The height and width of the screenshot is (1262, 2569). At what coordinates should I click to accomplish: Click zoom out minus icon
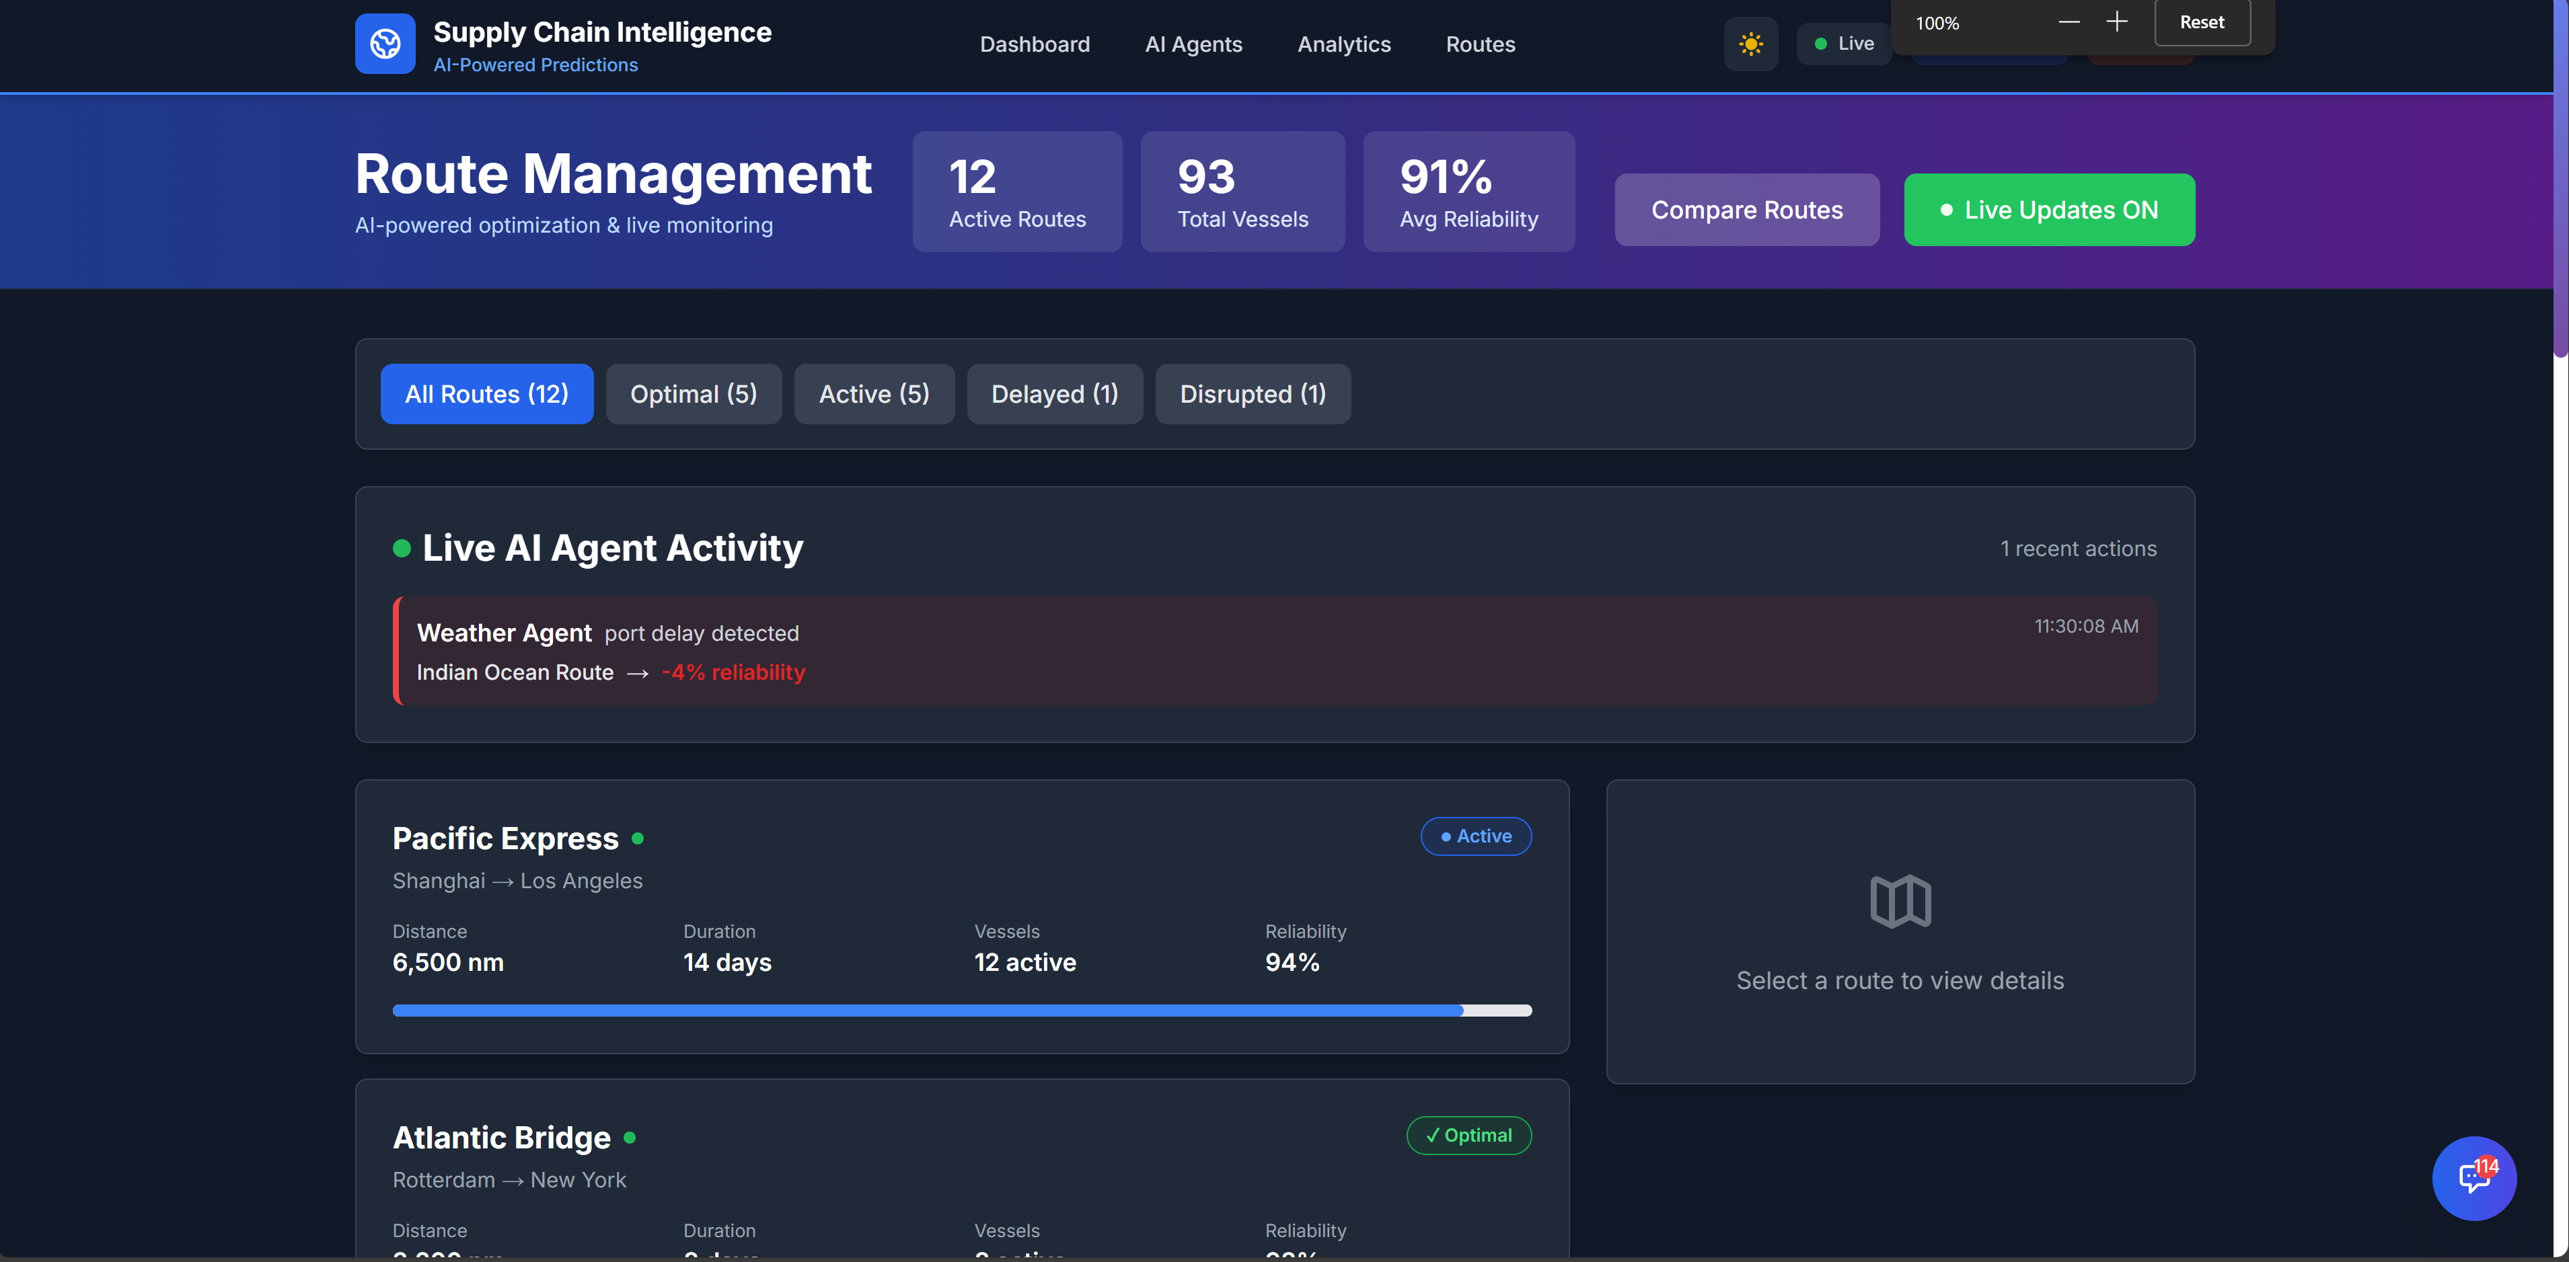pos(2069,22)
